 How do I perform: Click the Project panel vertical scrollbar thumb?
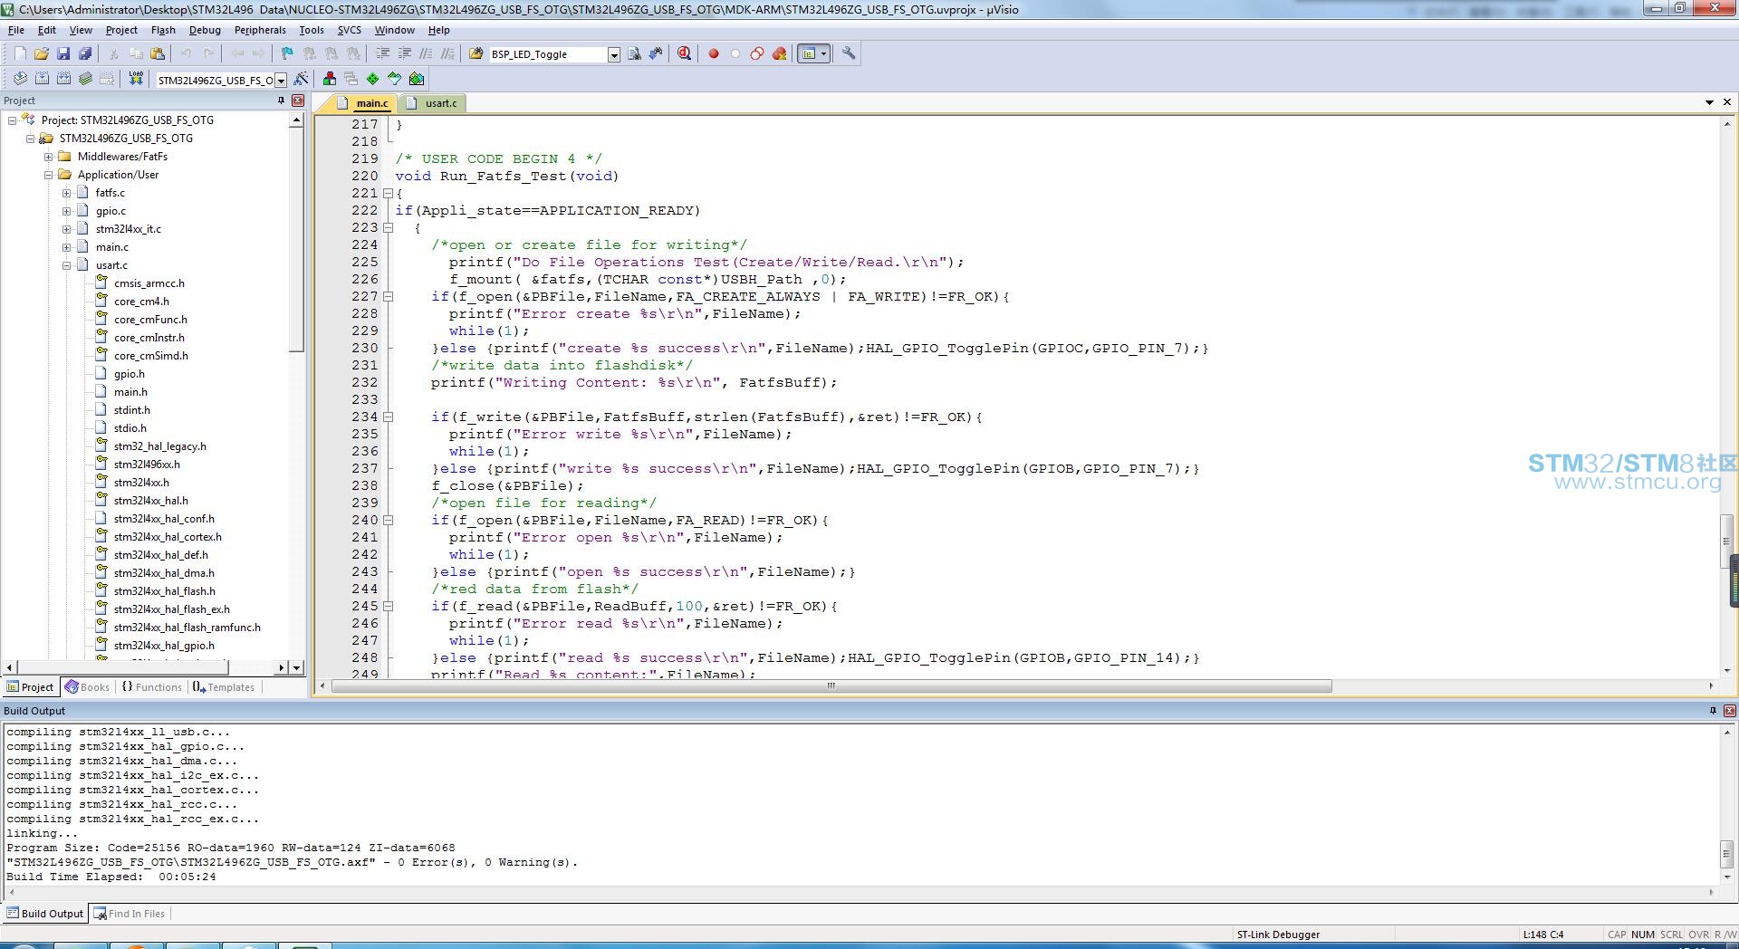(x=296, y=239)
